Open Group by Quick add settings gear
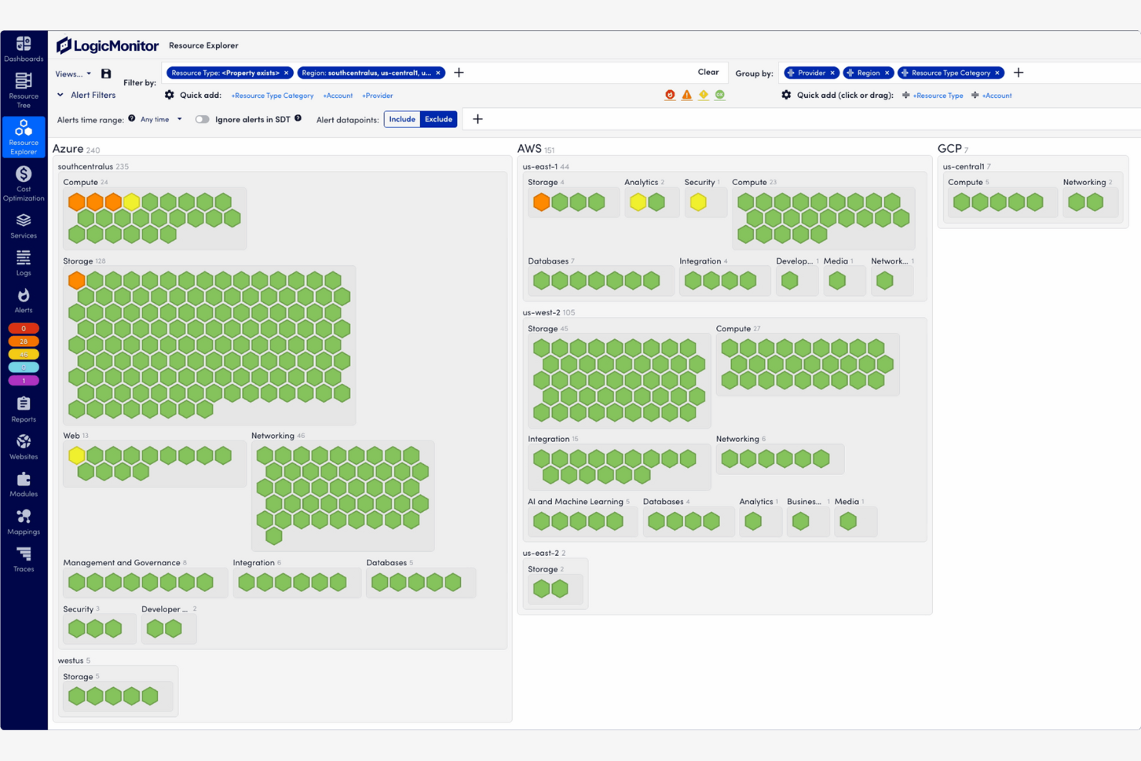Image resolution: width=1141 pixels, height=761 pixels. 786,95
